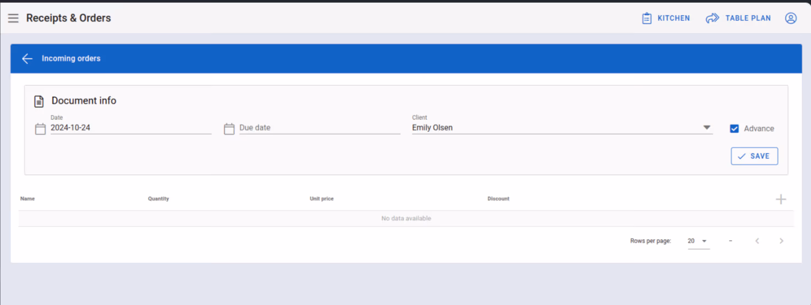Open the hamburger navigation menu

(x=13, y=18)
